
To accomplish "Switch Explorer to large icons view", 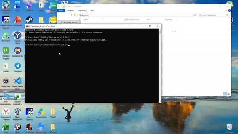I will pyautogui.click(x=229, y=94).
